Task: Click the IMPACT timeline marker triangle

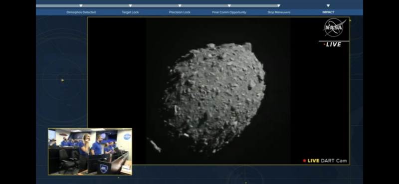Action: (x=328, y=5)
